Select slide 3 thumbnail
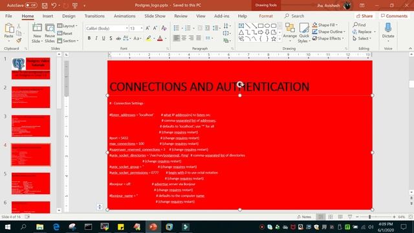 pyautogui.click(x=30, y=126)
